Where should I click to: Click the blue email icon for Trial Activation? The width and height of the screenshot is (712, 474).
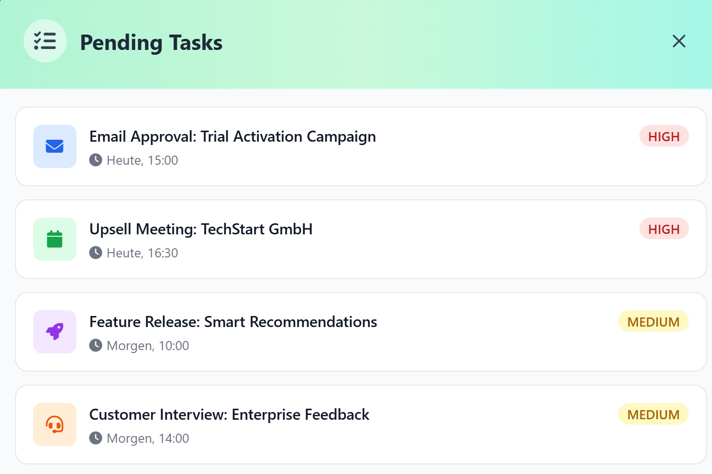54,146
